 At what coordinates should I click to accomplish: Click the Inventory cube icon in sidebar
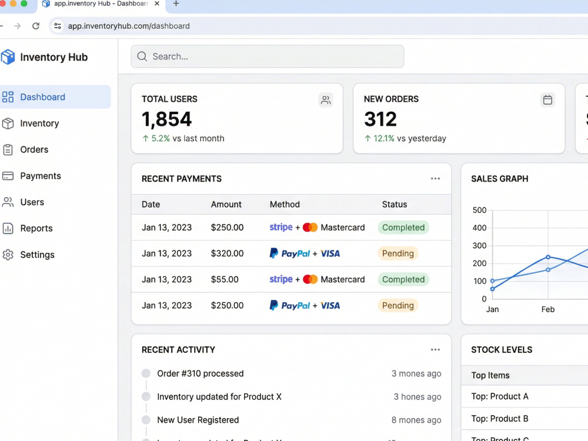(x=8, y=123)
